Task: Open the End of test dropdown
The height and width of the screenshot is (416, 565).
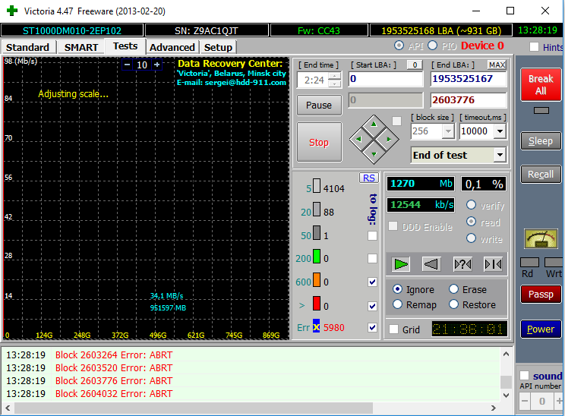Action: click(x=500, y=155)
